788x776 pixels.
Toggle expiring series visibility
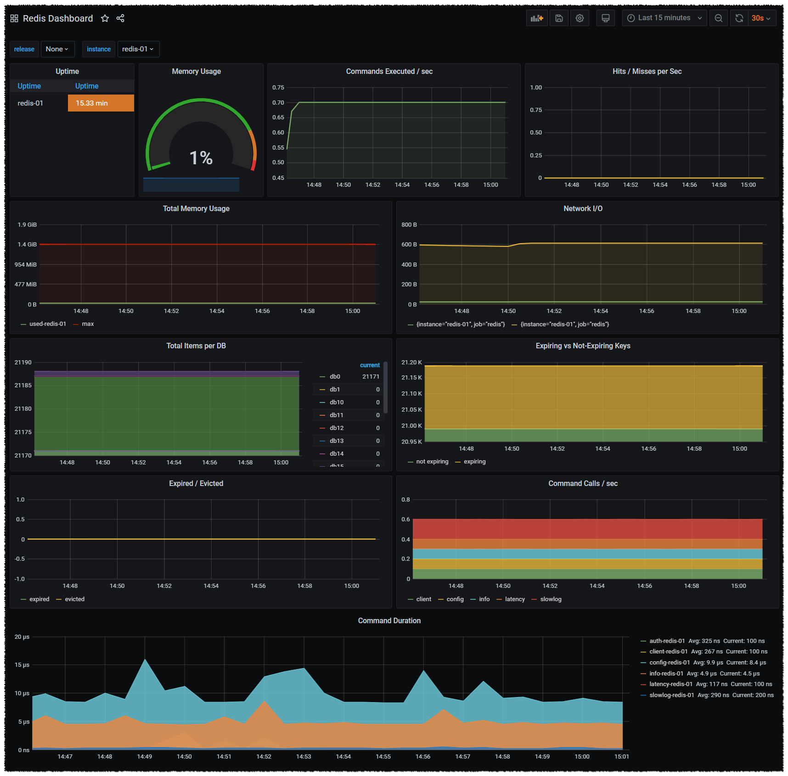(x=475, y=462)
